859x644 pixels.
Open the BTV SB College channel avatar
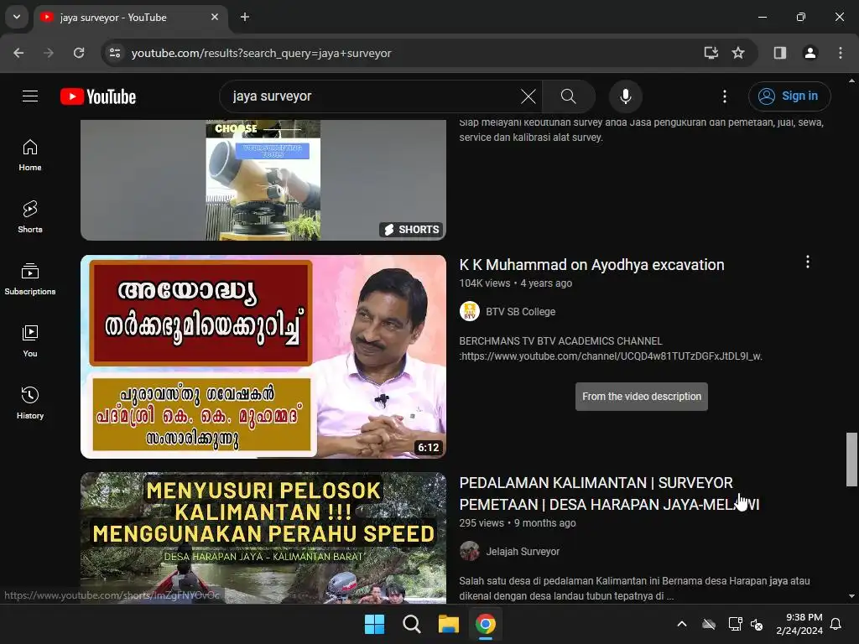[470, 311]
